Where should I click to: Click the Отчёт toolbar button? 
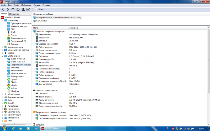coord(39,9)
